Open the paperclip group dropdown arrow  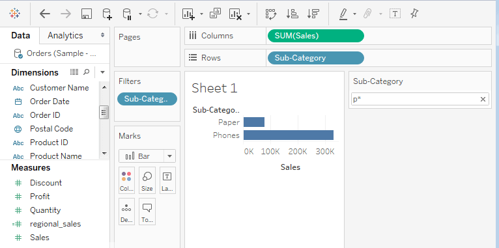380,14
